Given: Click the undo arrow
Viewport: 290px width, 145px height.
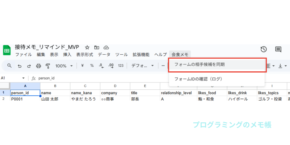Looking at the screenshot, I should (20, 66).
